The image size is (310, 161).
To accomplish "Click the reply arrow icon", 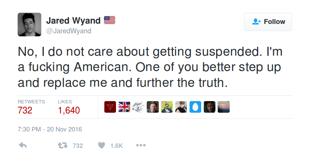I will [23, 146].
